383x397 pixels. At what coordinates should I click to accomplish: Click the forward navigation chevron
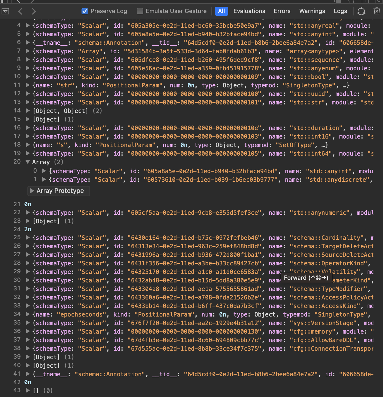(34, 11)
